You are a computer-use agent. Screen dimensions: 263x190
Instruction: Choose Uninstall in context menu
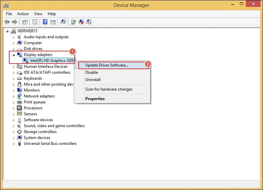click(112, 80)
